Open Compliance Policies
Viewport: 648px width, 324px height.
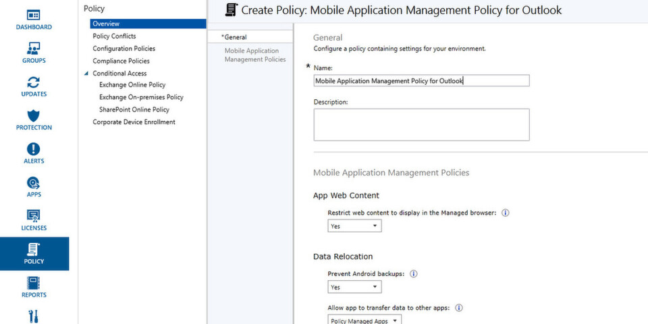[x=121, y=61]
